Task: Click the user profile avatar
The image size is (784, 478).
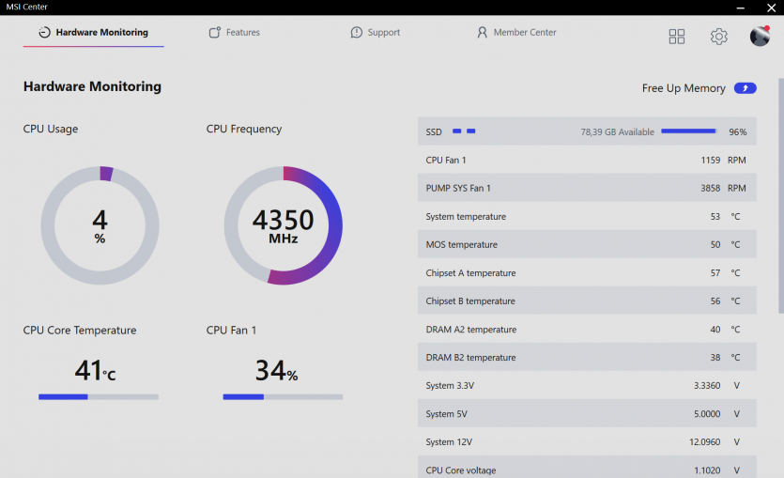Action: click(760, 37)
